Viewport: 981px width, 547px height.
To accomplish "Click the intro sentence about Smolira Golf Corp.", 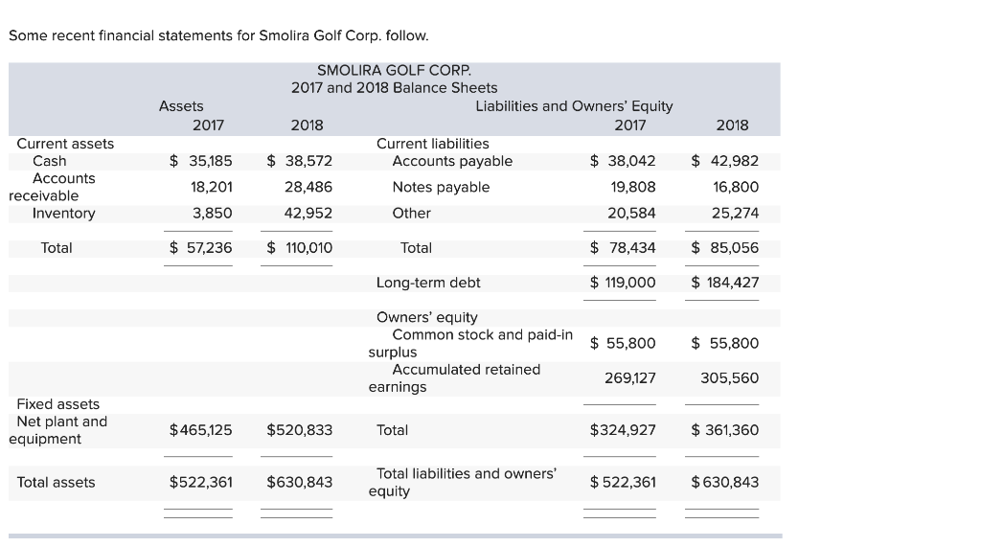I will pyautogui.click(x=218, y=35).
